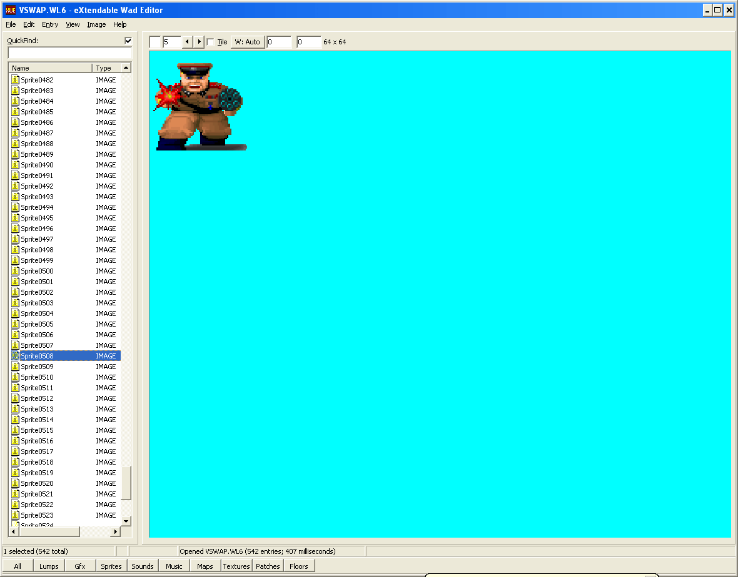This screenshot has width=738, height=577.
Task: Select the Sprite0514 entry name
Action: [x=37, y=420]
